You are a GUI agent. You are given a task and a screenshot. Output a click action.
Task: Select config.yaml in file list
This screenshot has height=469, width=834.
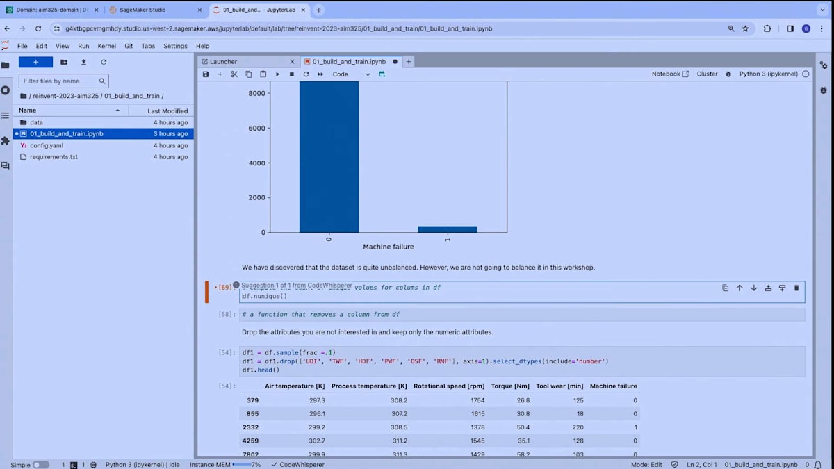click(x=104, y=145)
